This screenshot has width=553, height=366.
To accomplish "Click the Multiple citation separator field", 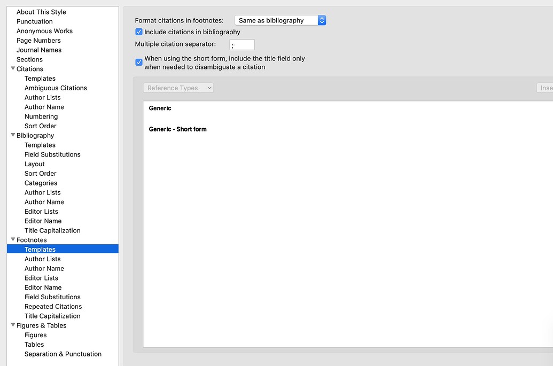I will 242,44.
